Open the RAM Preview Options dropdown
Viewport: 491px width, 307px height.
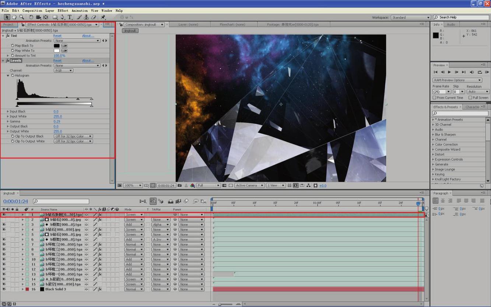pos(457,80)
